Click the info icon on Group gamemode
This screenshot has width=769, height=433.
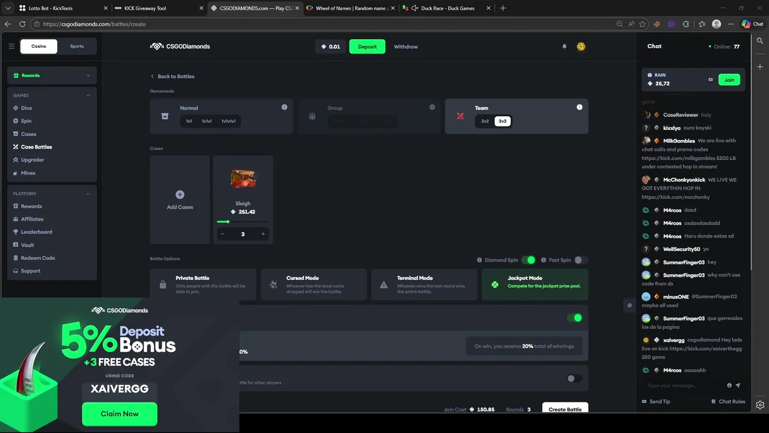click(x=432, y=107)
